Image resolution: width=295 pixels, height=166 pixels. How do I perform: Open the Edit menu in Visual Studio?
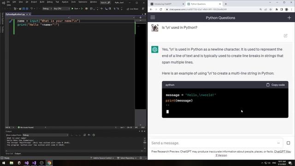[x=14, y=2]
